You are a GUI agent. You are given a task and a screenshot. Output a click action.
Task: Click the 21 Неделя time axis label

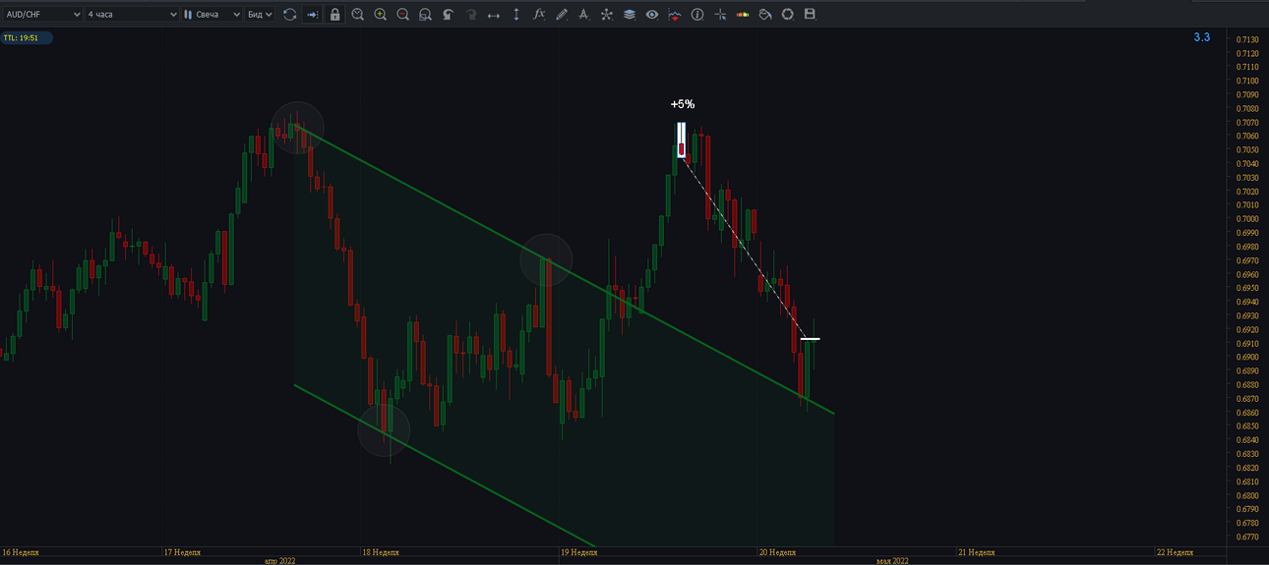(x=977, y=552)
